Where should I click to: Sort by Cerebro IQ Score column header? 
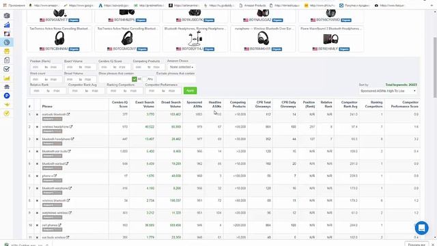point(119,105)
